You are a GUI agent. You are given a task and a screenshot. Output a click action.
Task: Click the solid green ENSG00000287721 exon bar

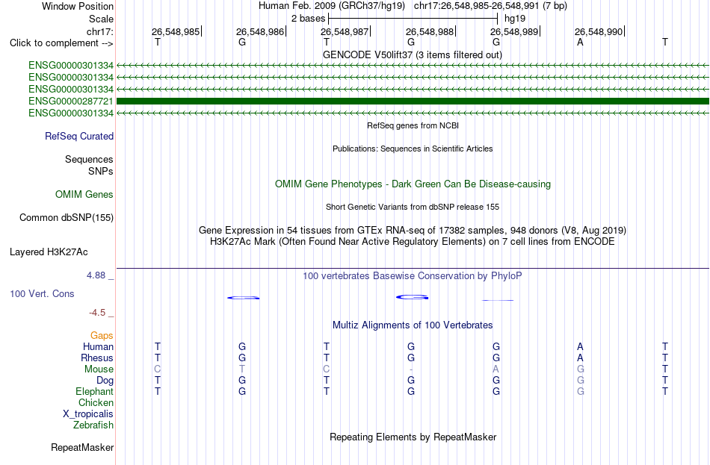(x=413, y=101)
